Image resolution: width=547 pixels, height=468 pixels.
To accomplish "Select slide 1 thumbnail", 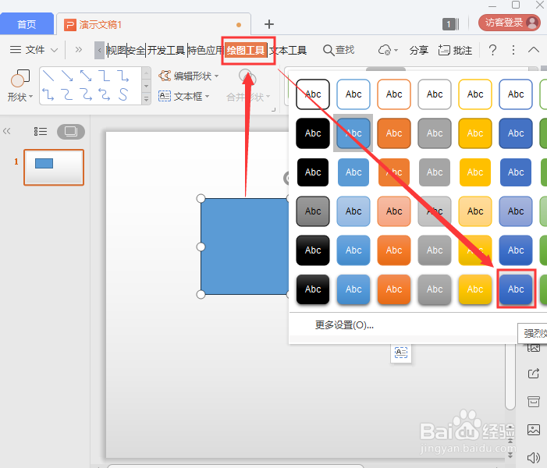I will tap(54, 168).
